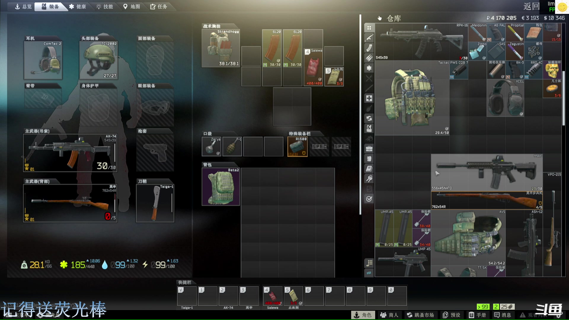Filter stash by tactical rig icon
Screen dimensions: 569x320
tap(369, 129)
